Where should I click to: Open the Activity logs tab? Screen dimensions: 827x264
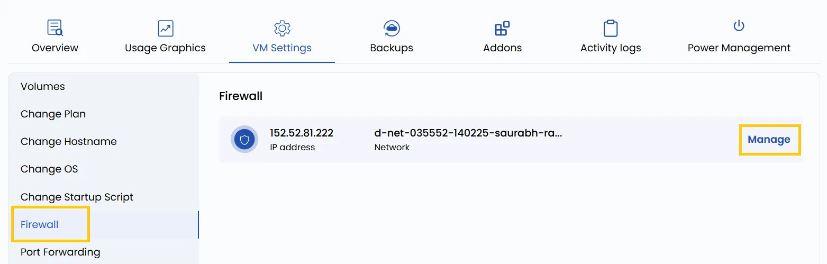pos(611,48)
